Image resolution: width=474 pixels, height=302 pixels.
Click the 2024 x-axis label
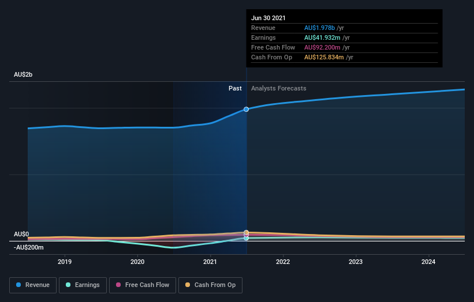[428, 262]
